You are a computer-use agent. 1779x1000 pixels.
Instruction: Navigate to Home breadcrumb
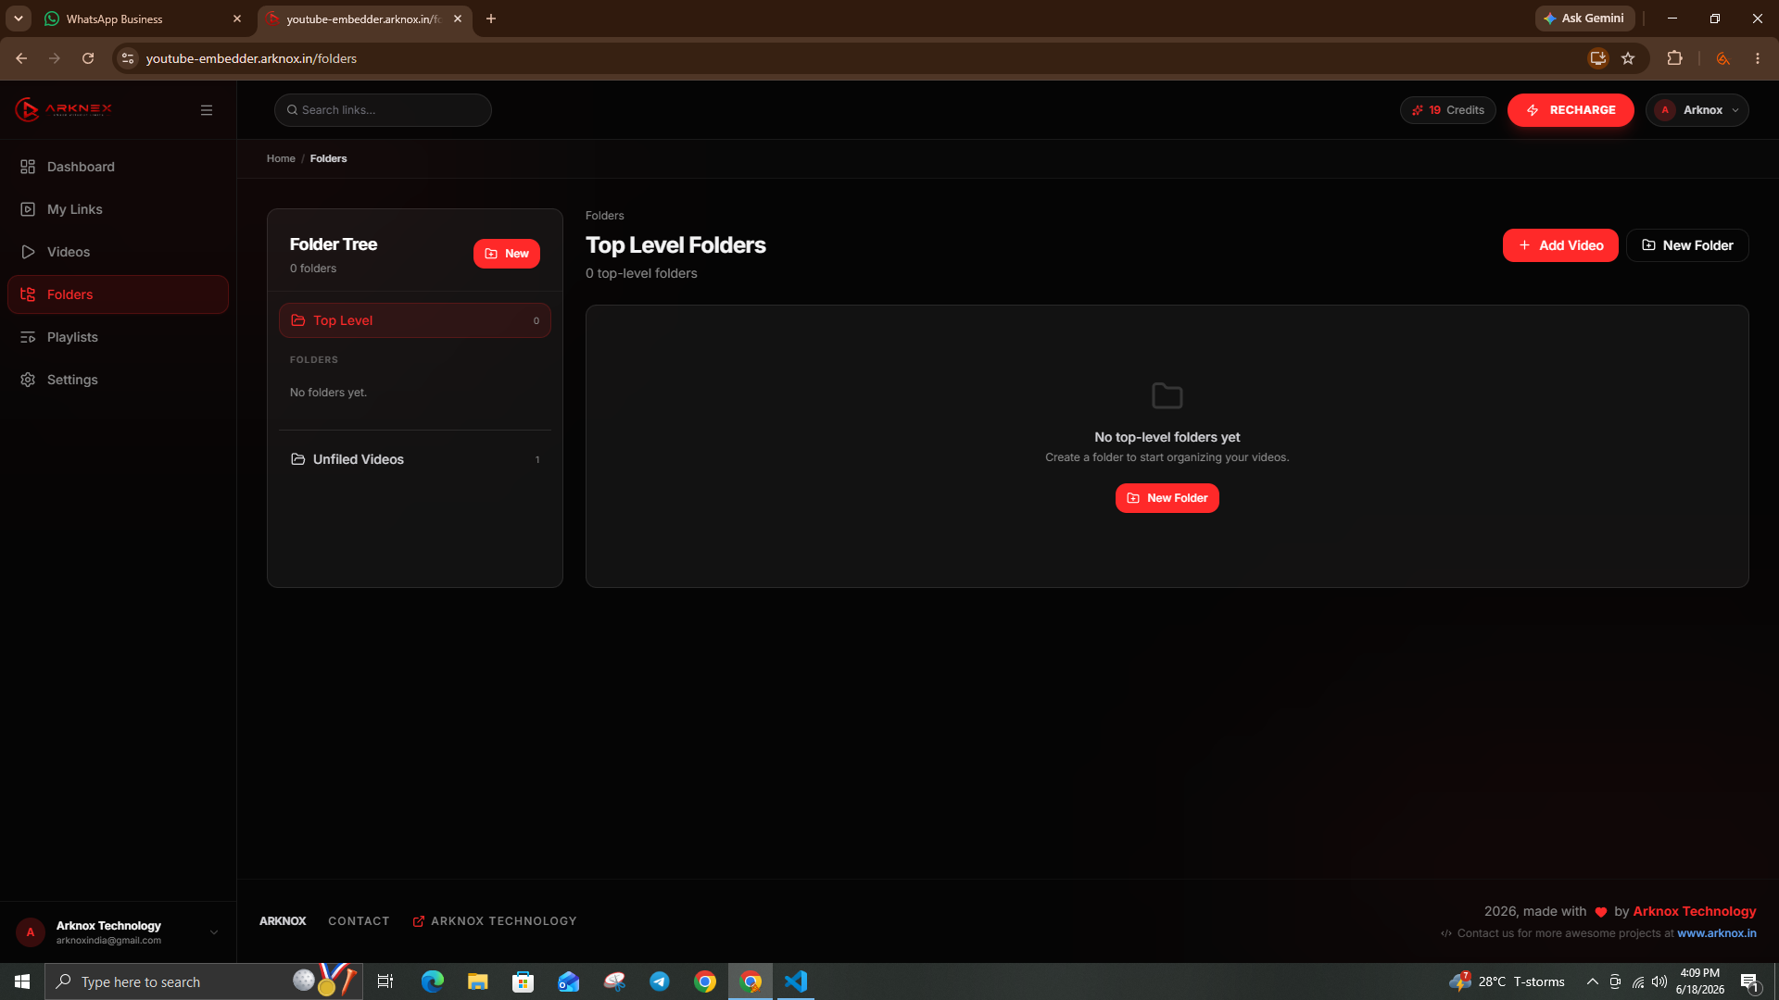point(281,158)
